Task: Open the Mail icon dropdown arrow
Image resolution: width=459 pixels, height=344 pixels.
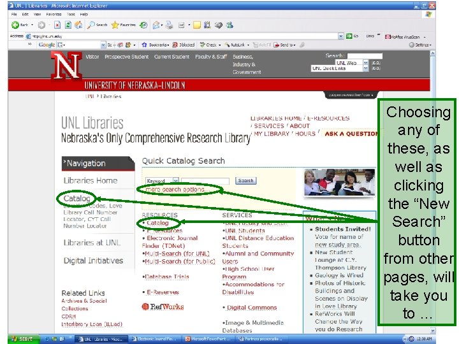Action: 161,25
